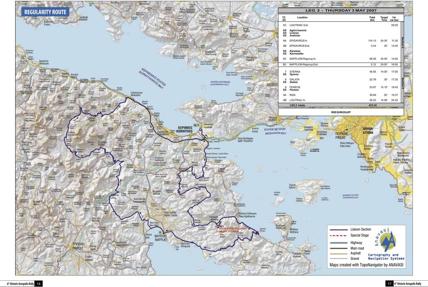Click the 19:37 first car due time
This screenshot has height=287, width=428.
pos(395,95)
